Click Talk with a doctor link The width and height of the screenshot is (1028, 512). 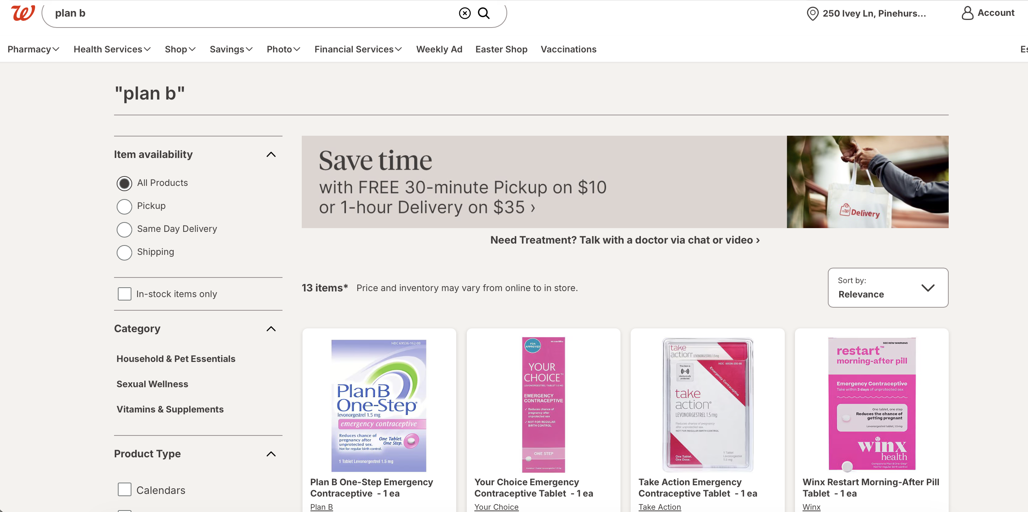[625, 240]
